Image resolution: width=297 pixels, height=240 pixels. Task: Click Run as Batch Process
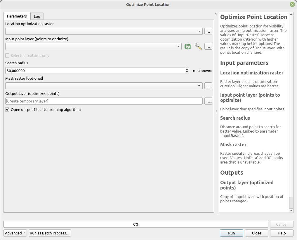pyautogui.click(x=50, y=233)
